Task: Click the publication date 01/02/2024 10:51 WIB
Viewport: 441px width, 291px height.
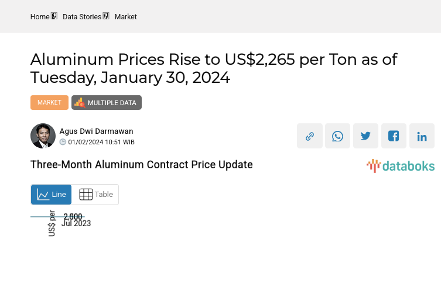Action: pyautogui.click(x=101, y=142)
